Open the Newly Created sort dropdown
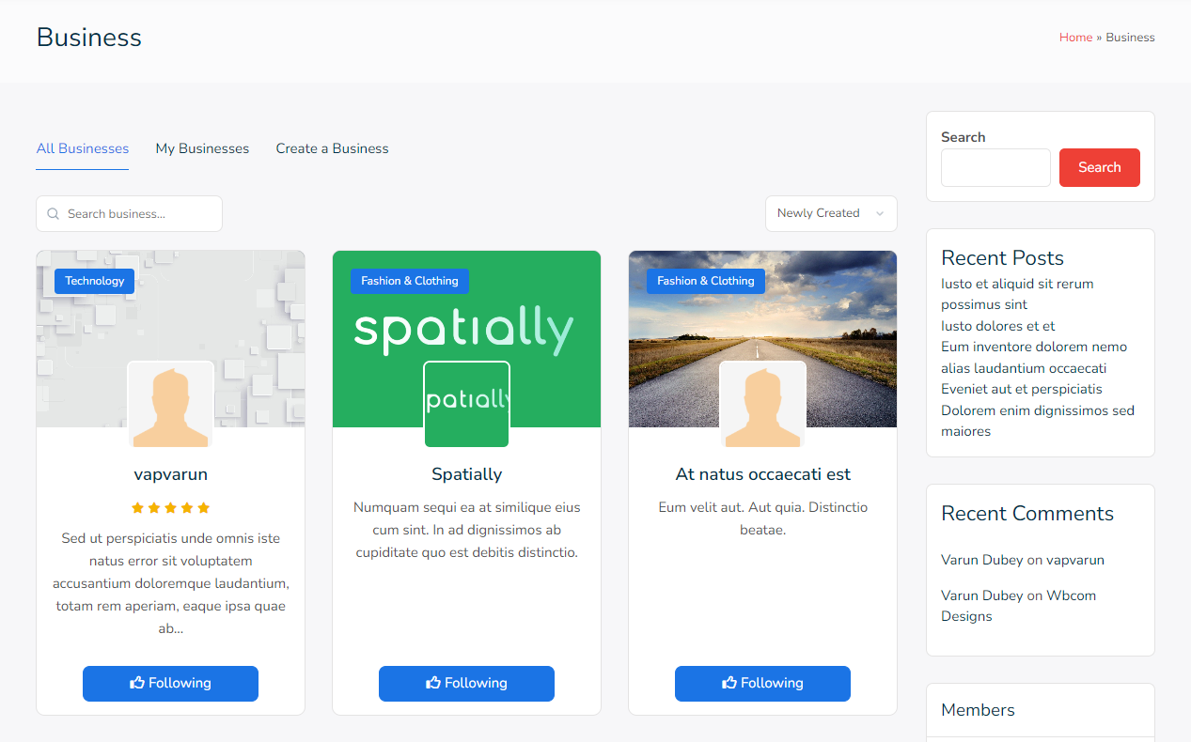Image resolution: width=1191 pixels, height=742 pixels. pyautogui.click(x=830, y=213)
